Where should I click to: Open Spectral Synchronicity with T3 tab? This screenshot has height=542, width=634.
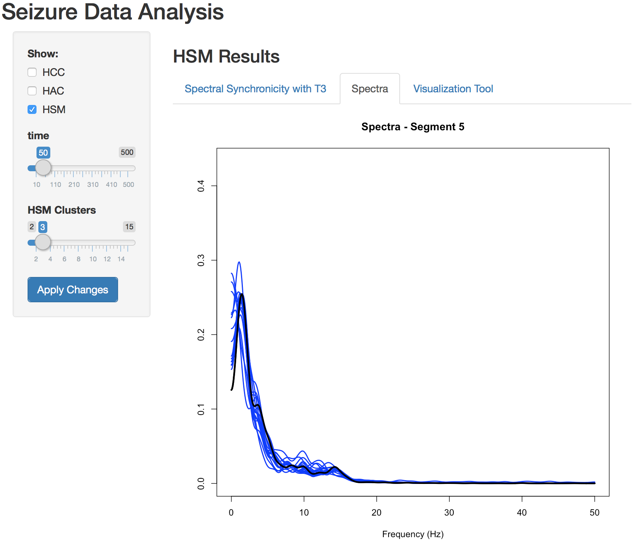point(255,89)
